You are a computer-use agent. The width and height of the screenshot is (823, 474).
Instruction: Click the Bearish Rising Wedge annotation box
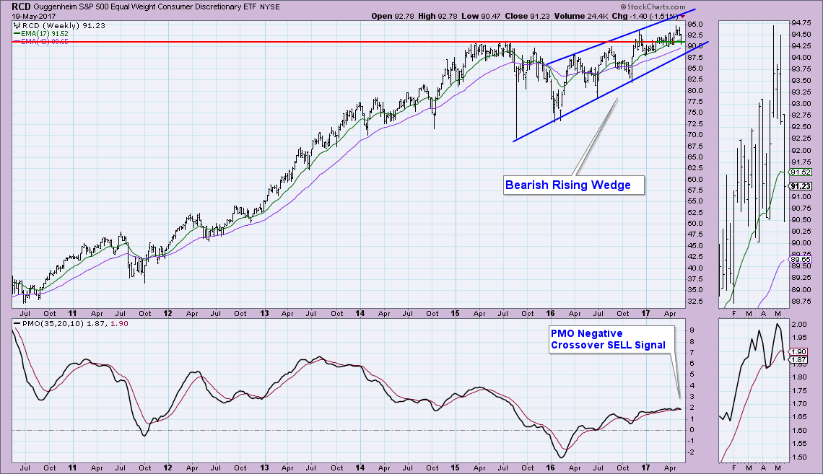pos(573,185)
